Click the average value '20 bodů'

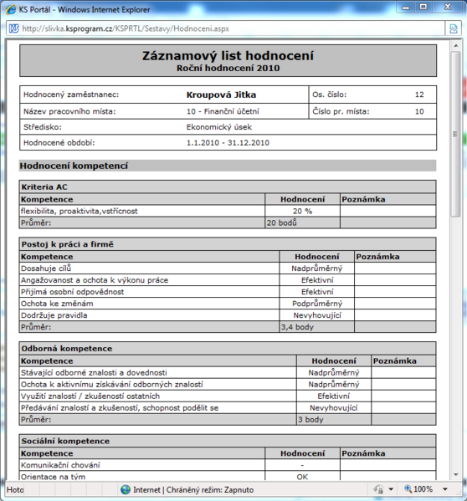click(x=281, y=222)
